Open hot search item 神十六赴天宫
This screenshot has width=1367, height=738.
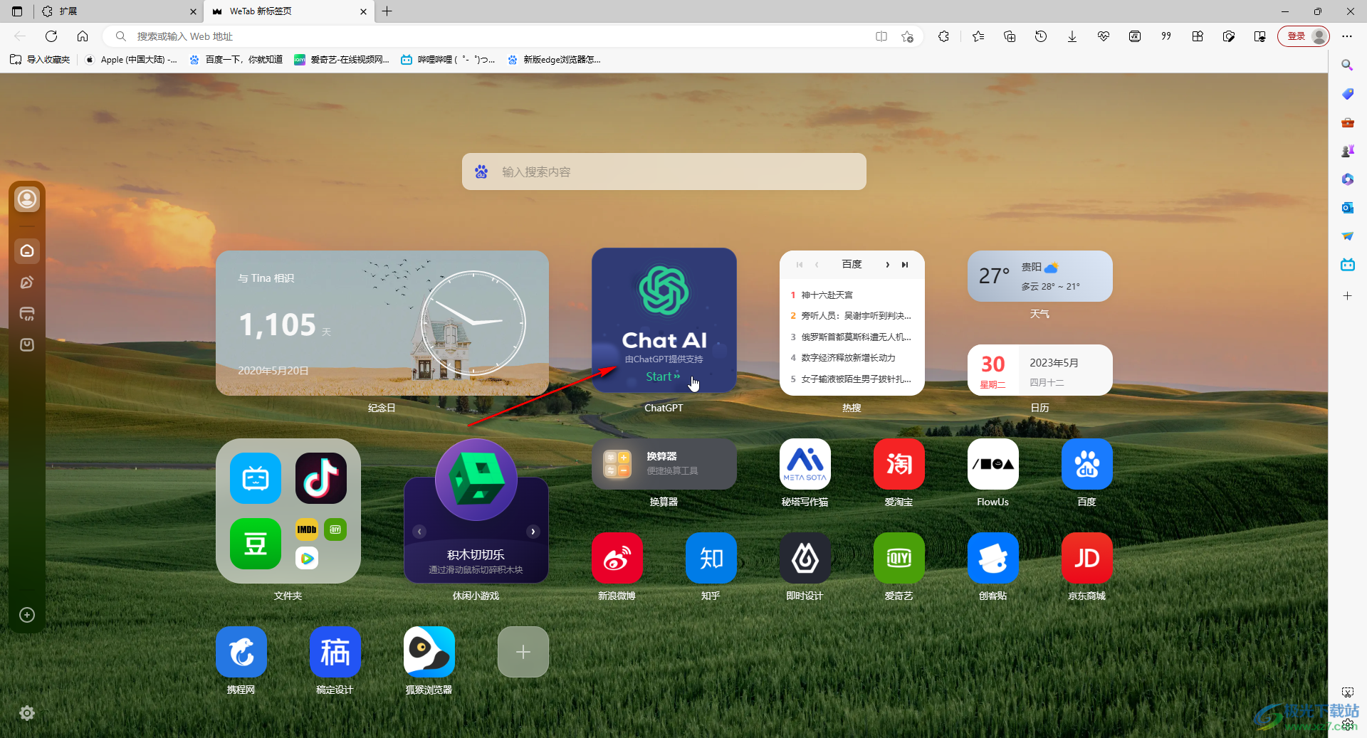point(827,295)
